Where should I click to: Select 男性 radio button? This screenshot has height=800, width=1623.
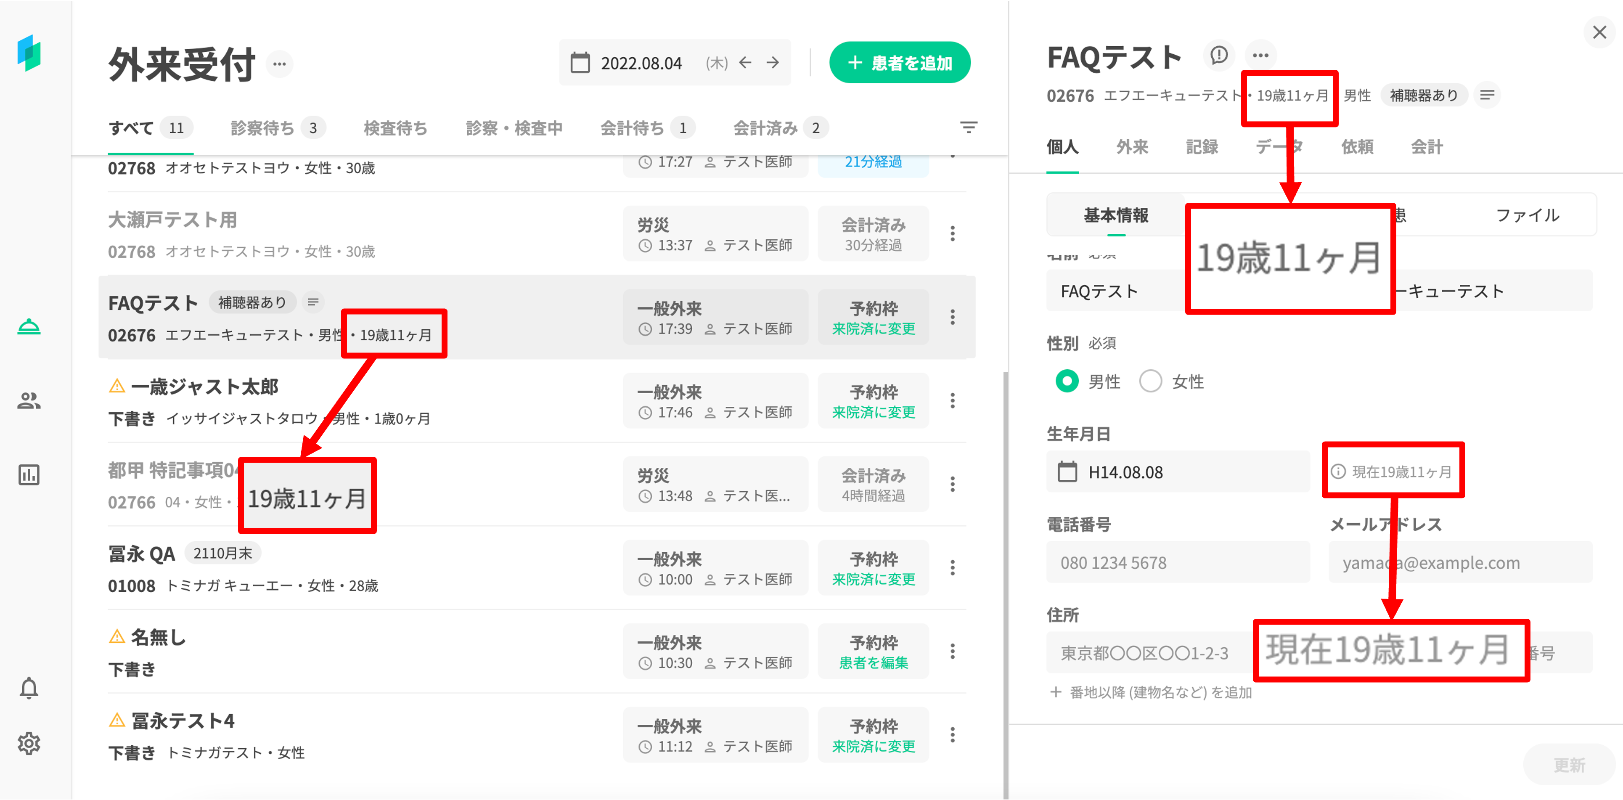1067,381
